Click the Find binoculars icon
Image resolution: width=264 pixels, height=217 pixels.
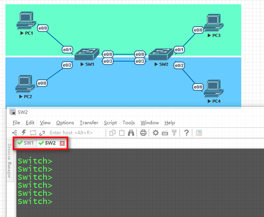point(131,133)
